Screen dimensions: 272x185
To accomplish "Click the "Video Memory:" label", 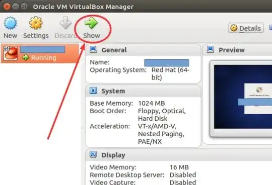I will click(x=113, y=167).
